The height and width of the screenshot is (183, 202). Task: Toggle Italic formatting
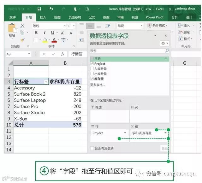point(45,33)
